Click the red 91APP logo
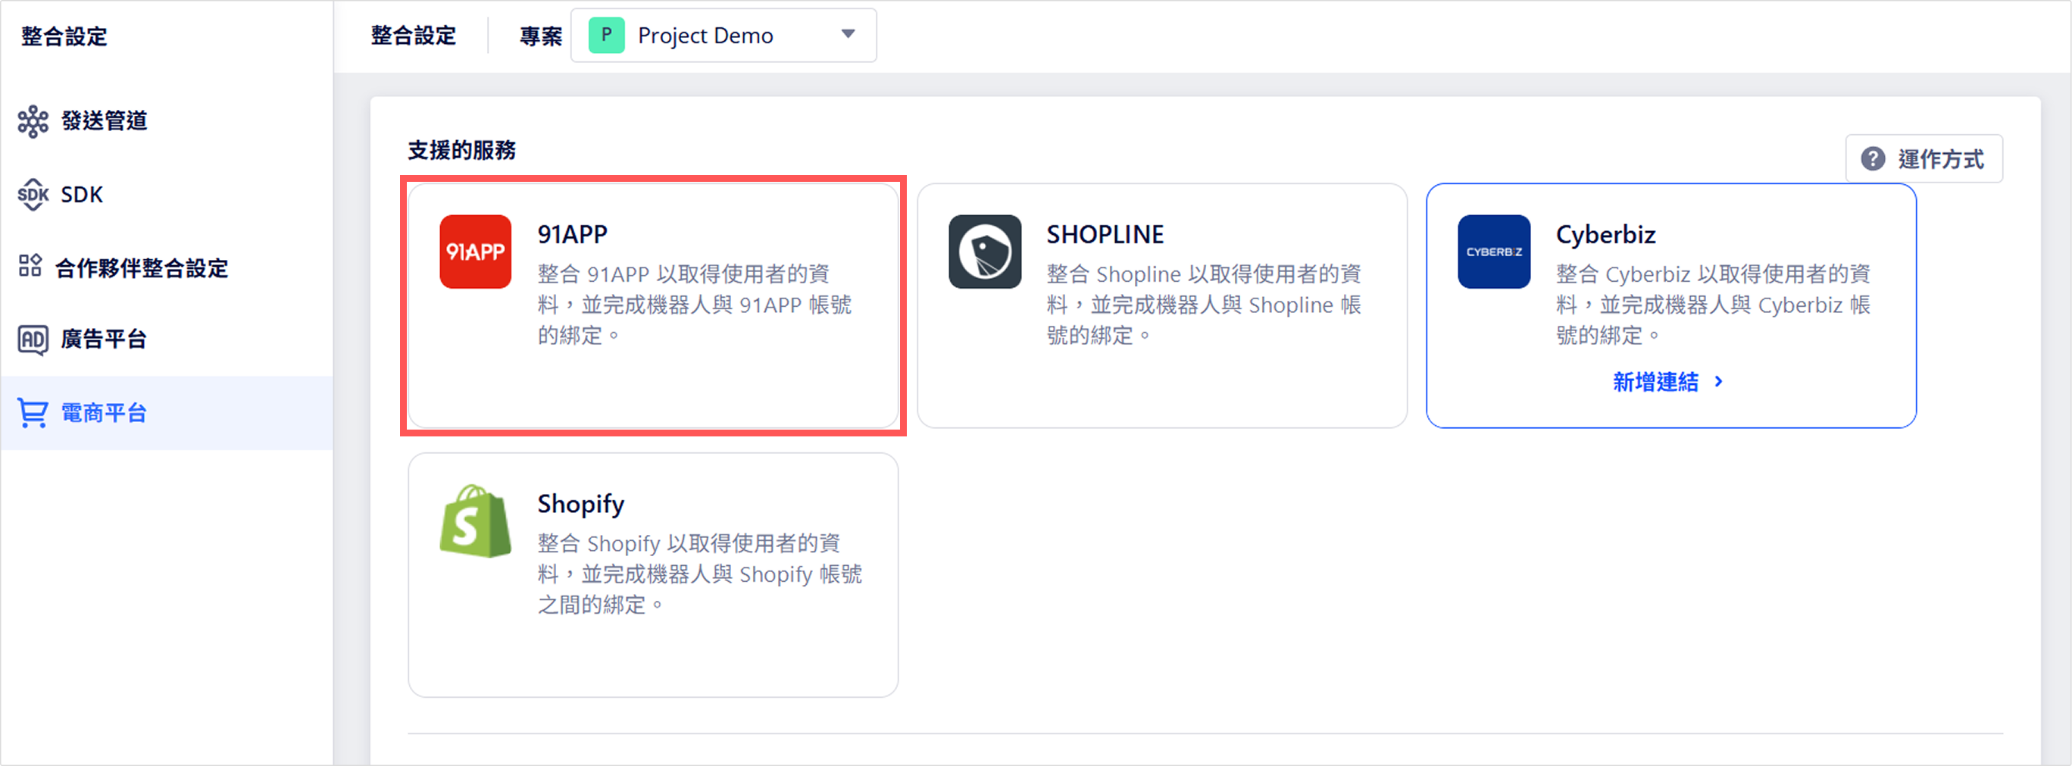Screen dimensions: 2072x766 475,252
